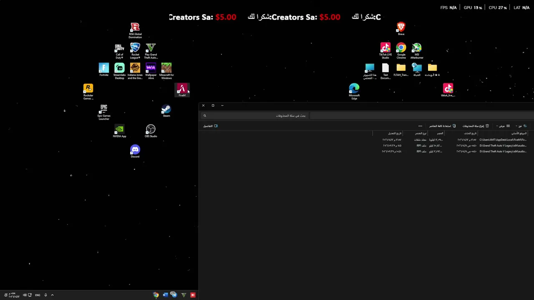
Task: Select the yellow folder labeled A
Action: [x=432, y=70]
